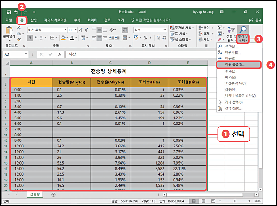Cut selection with the scissors icon
The image size is (277, 206).
[x=19, y=28]
